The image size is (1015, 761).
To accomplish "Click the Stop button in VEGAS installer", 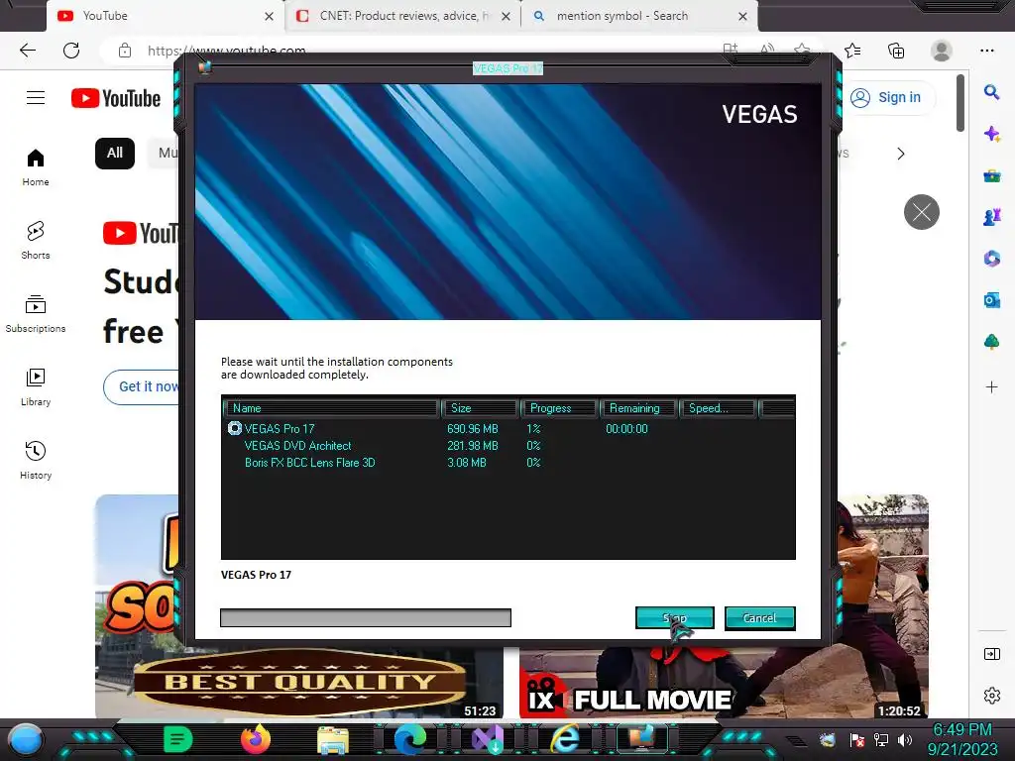I will pos(674,618).
